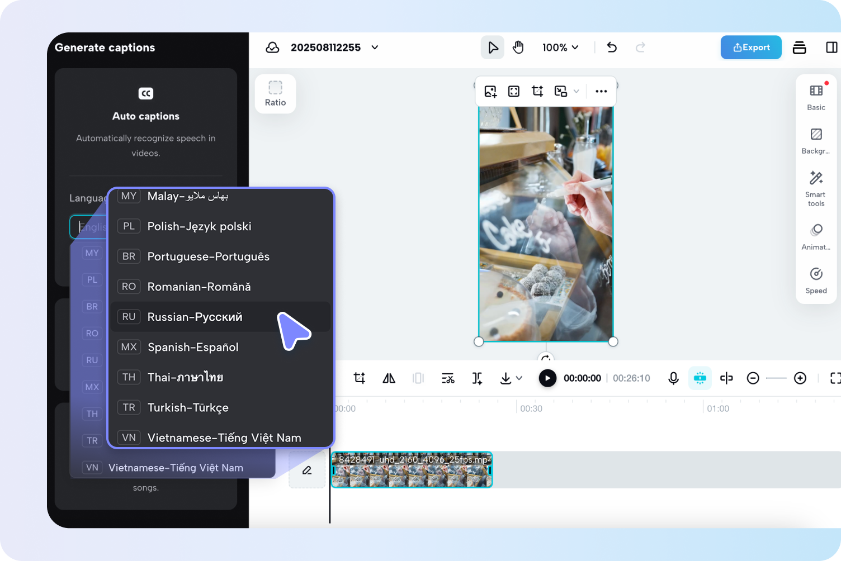Open Smart tools panel
Viewport: 841px width, 561px height.
[x=816, y=189]
